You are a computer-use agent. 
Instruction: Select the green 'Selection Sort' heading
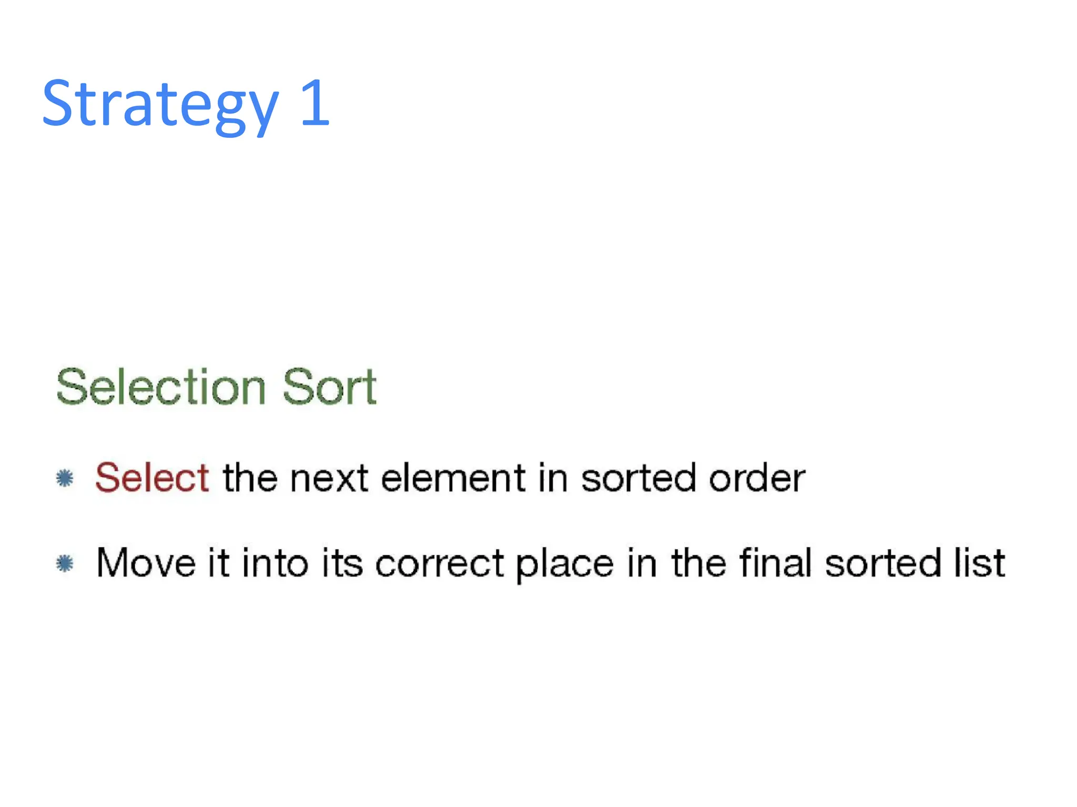(216, 387)
